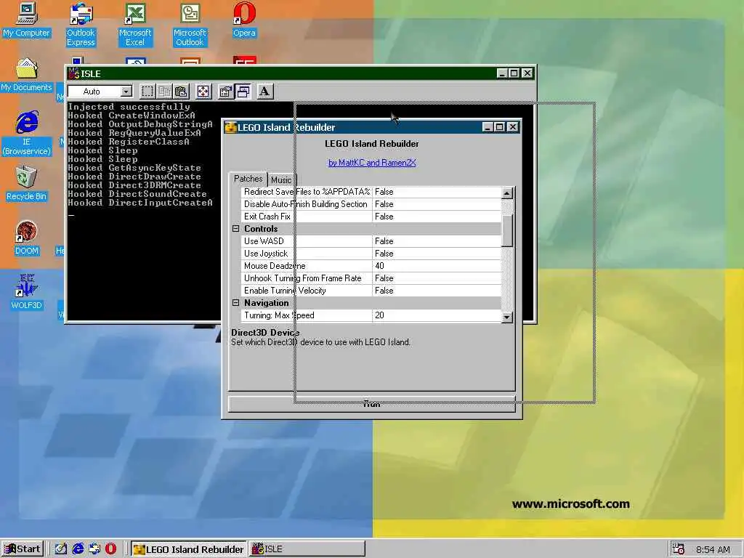This screenshot has height=558, width=744.
Task: Click the Full screen icon in ISLE toolbar
Action: click(x=203, y=91)
